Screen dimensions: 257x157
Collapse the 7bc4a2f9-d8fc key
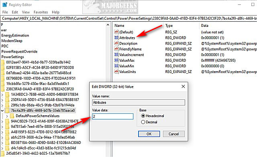pyautogui.click(x=2, y=111)
